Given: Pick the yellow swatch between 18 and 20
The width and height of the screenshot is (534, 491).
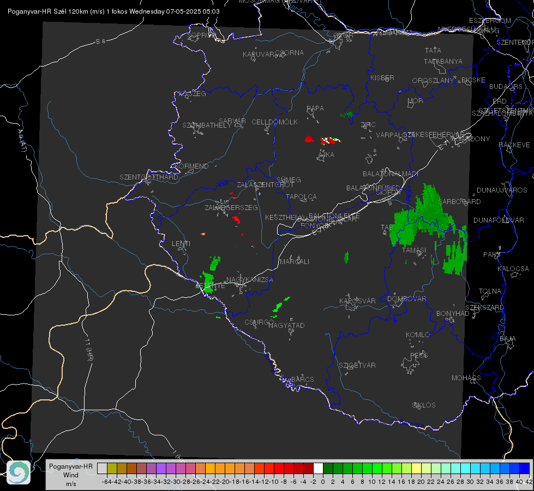Looking at the screenshot, I should pyautogui.click(x=416, y=469).
